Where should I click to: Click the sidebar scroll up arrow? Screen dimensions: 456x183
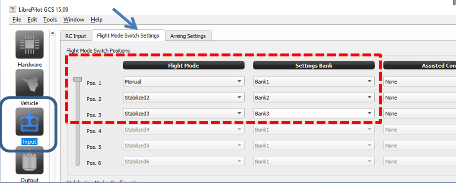pos(53,33)
